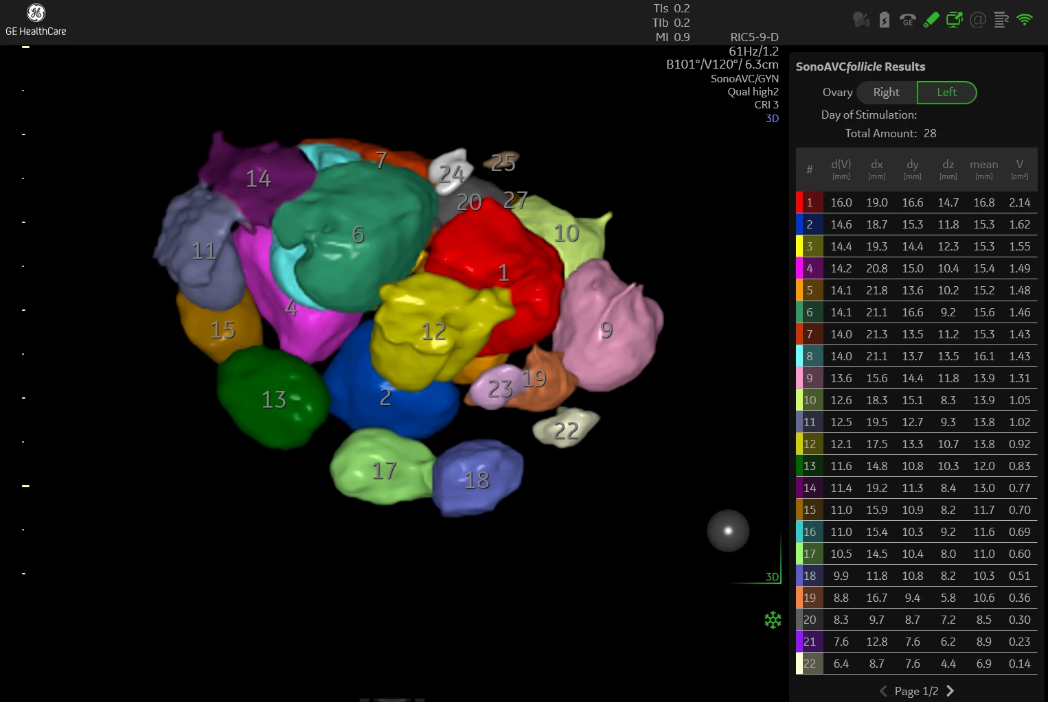This screenshot has width=1048, height=702.
Task: Select the Left ovary toggle
Action: pyautogui.click(x=946, y=92)
